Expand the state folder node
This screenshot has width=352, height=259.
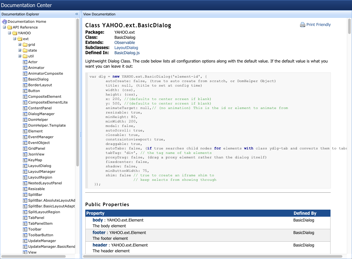tap(20, 50)
